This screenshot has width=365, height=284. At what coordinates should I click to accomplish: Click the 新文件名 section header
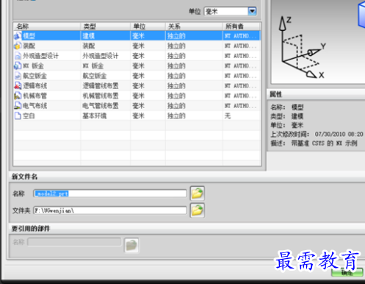click(24, 177)
